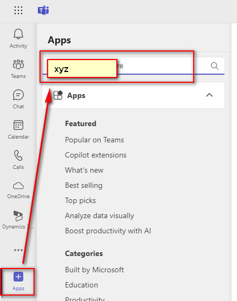237x301 pixels.
Task: Open Popular on Teams list
Action: point(94,140)
